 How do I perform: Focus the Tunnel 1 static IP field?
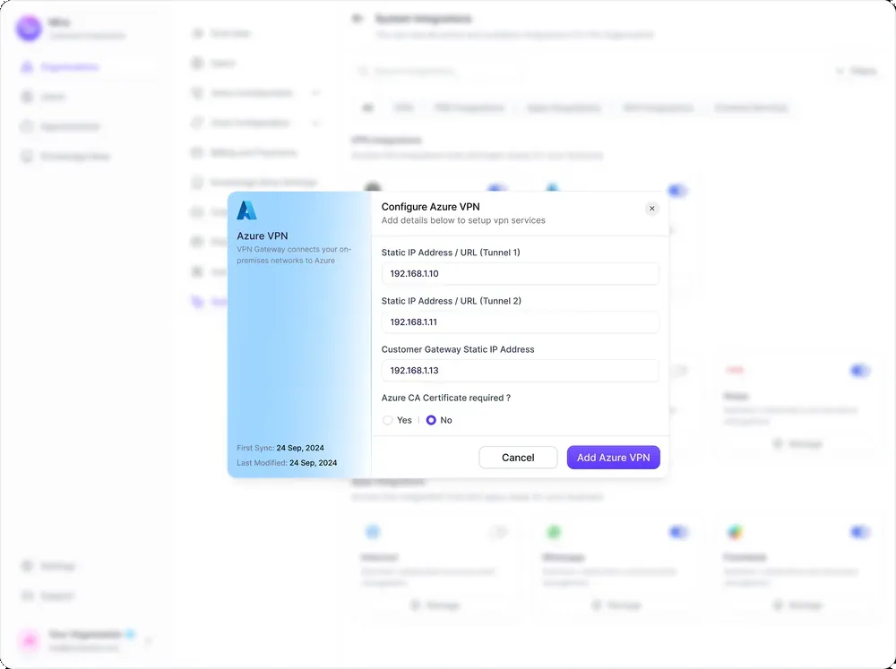pyautogui.click(x=520, y=274)
